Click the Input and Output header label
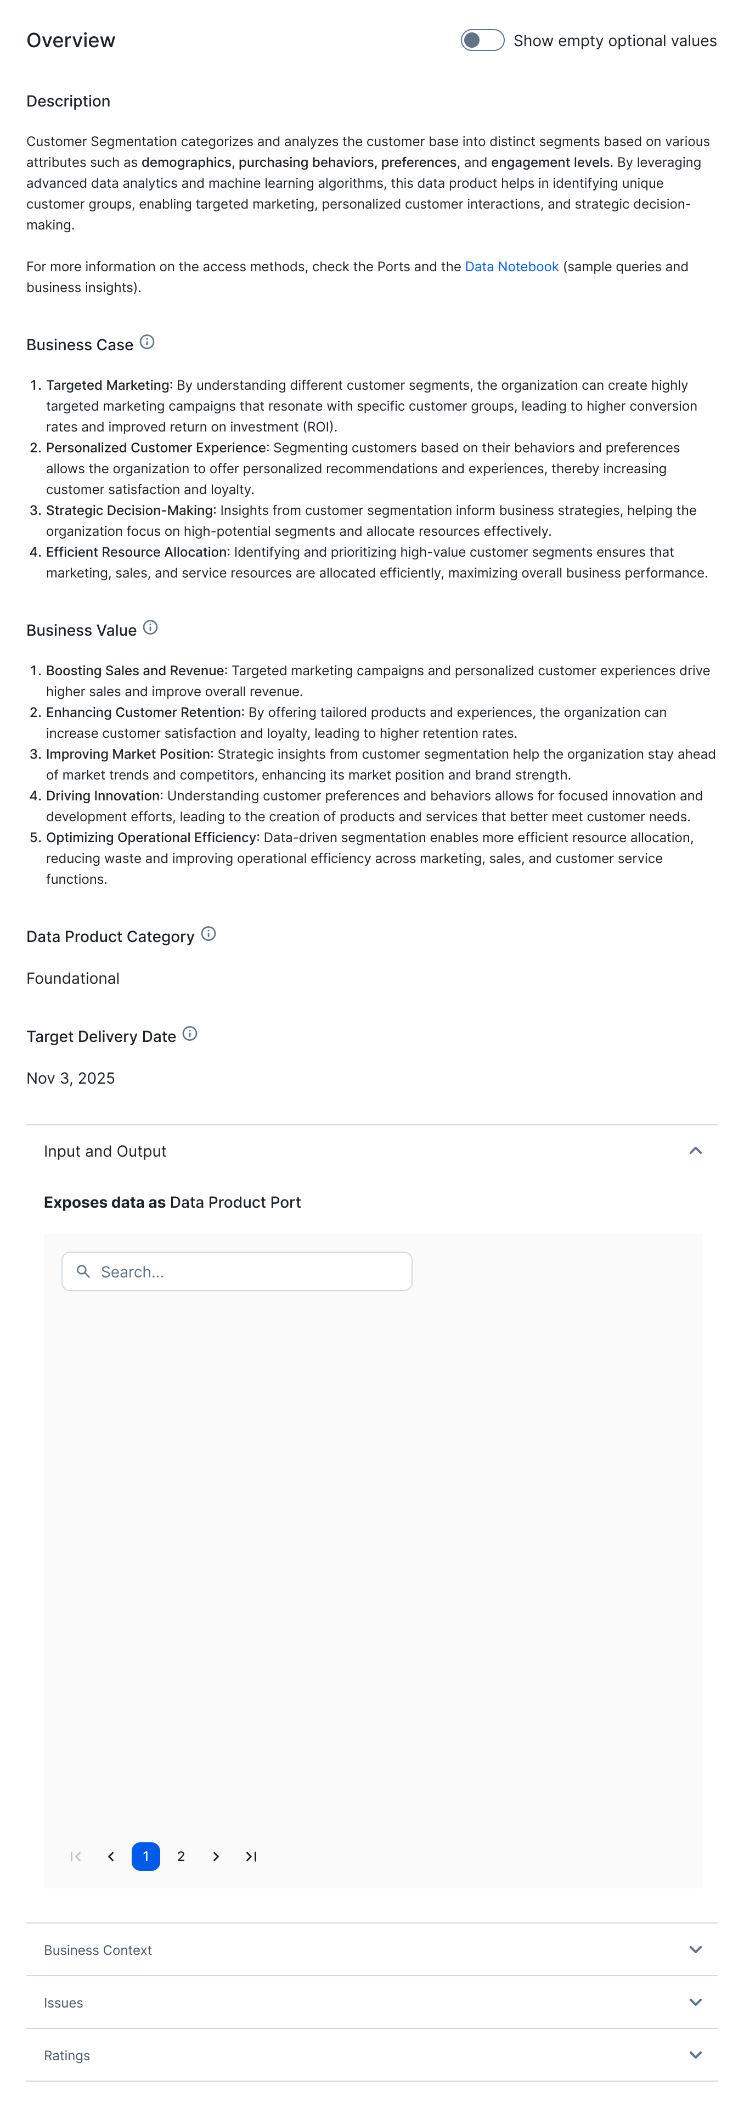Viewport: 744px width, 2108px height. pos(105,1151)
